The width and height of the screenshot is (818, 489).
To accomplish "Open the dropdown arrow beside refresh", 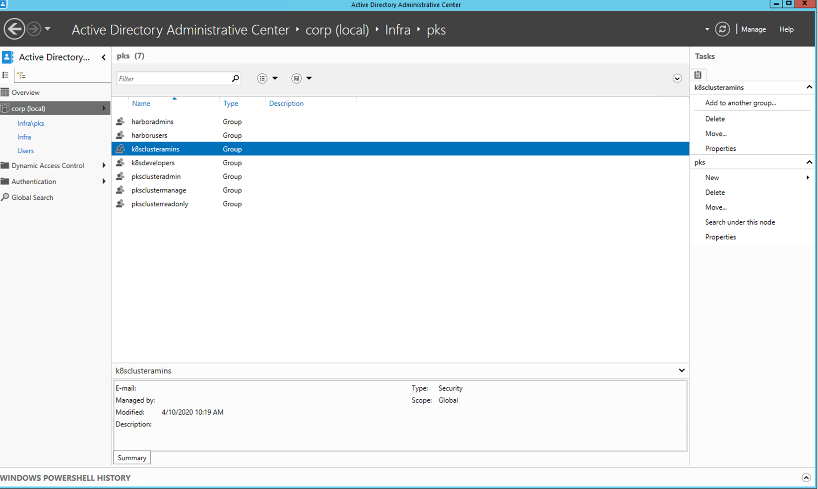I will click(707, 29).
